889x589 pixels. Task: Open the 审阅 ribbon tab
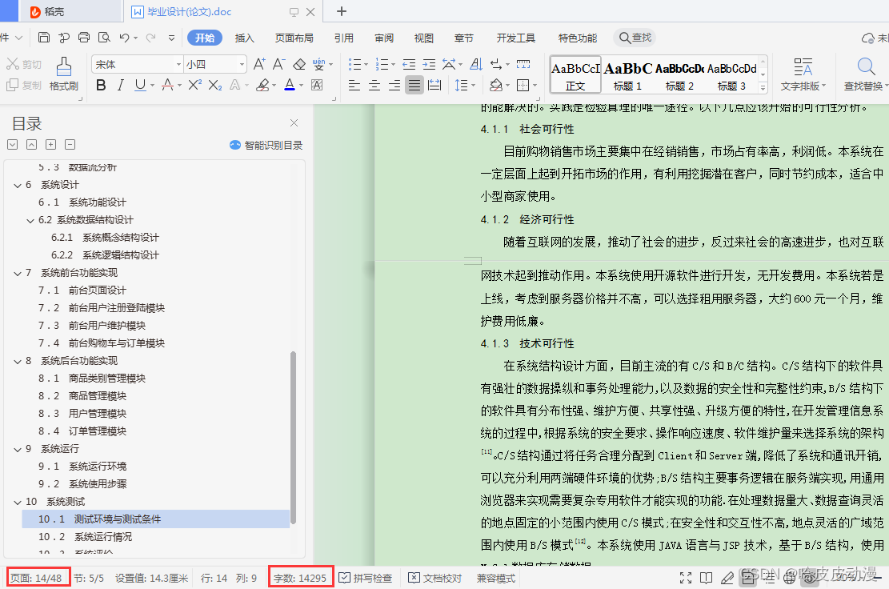(383, 38)
